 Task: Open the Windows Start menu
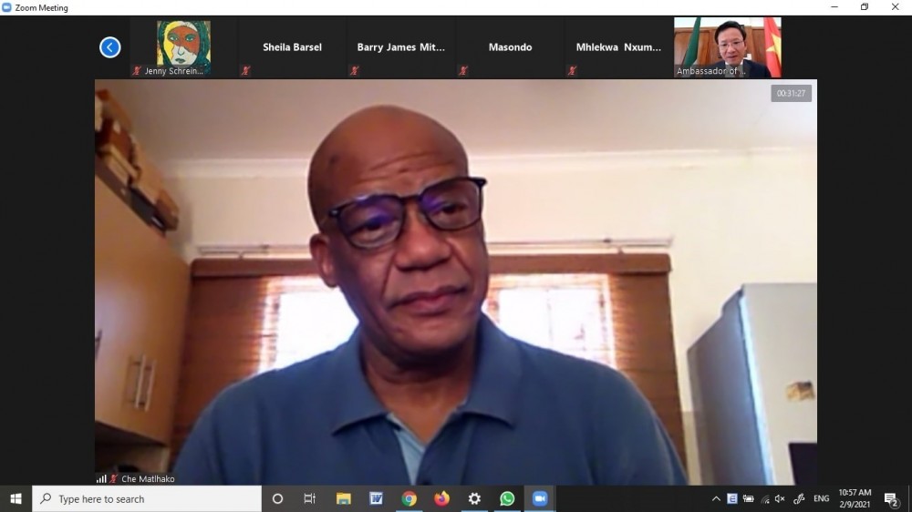pyautogui.click(x=16, y=498)
